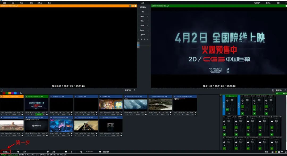Expand dropdown arrow beside 流 stream button

[76, 152]
